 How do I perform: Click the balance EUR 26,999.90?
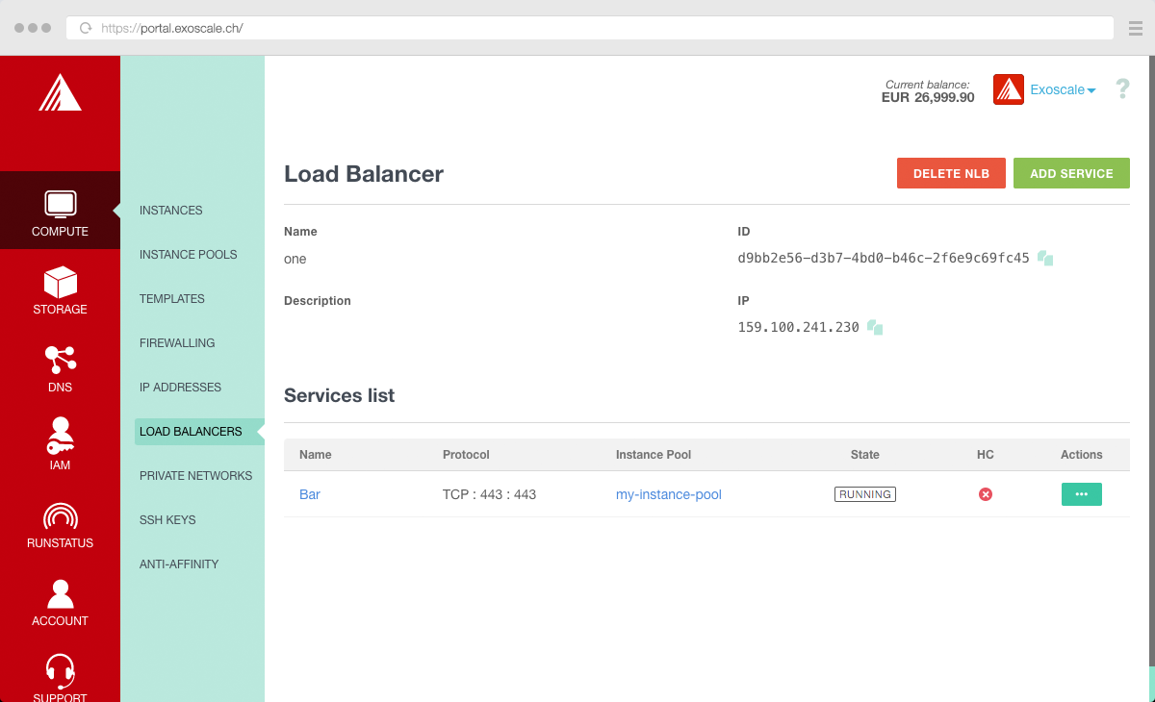click(928, 97)
